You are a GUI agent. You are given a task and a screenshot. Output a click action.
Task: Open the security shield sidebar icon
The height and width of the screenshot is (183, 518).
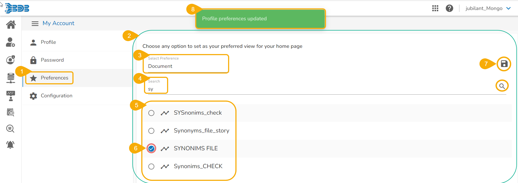pos(10,60)
